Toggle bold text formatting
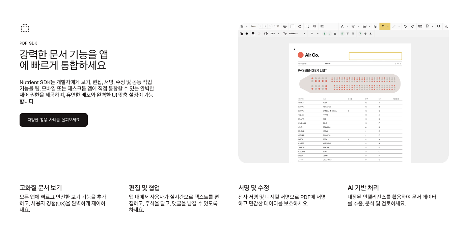Image resolution: width=466 pixels, height=225 pixels. [325, 34]
